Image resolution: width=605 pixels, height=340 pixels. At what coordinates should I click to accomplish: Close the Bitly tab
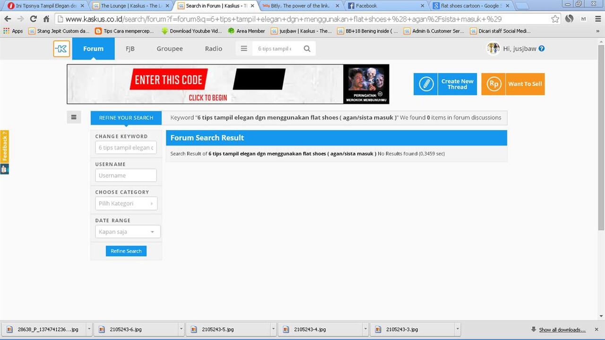coord(337,6)
